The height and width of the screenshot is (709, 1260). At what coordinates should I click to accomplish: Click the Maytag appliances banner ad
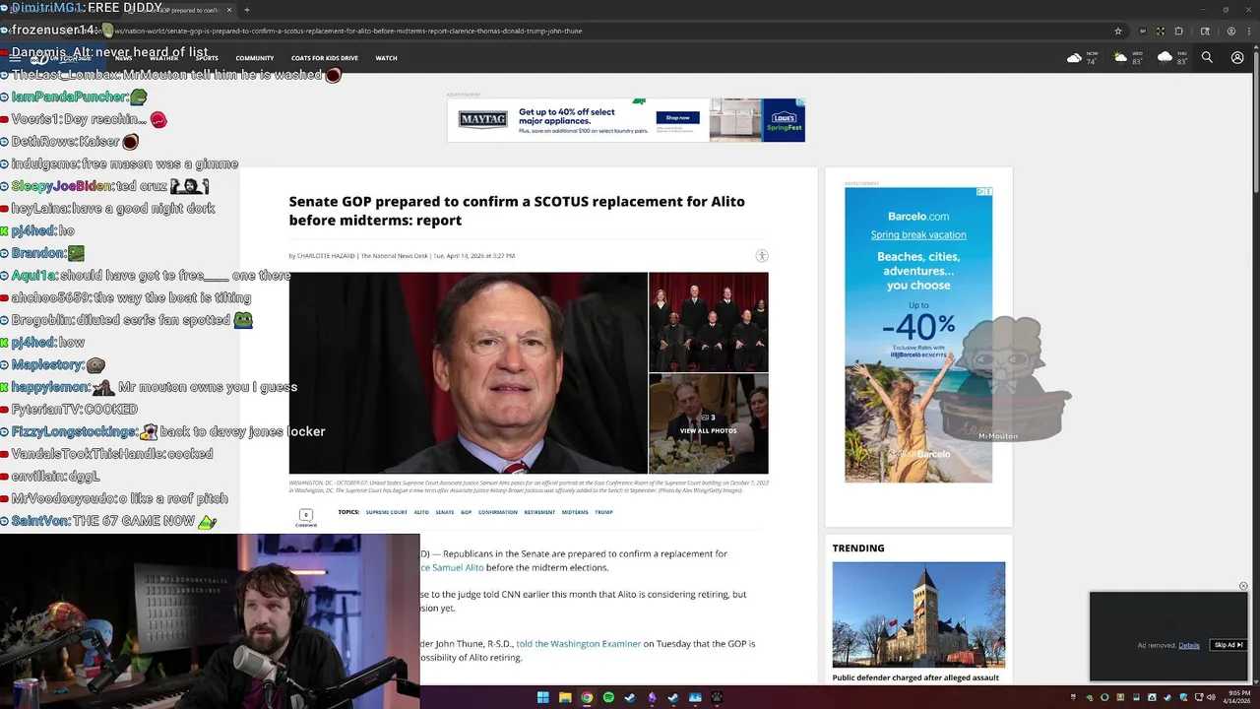[x=626, y=120]
